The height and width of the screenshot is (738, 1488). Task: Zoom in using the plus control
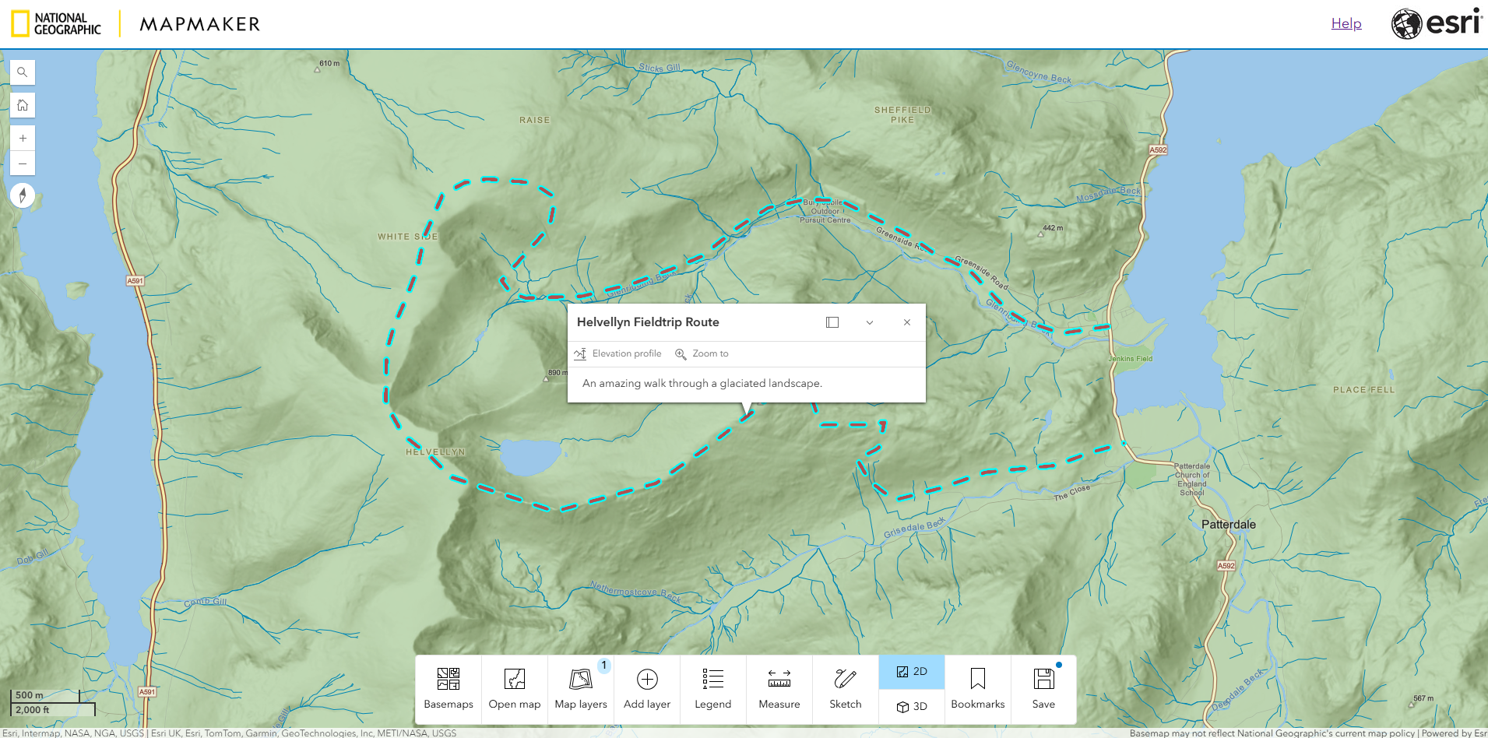[x=23, y=137]
